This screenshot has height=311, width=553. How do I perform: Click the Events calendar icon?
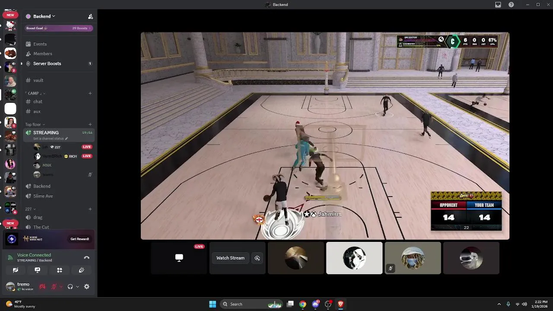tap(28, 44)
